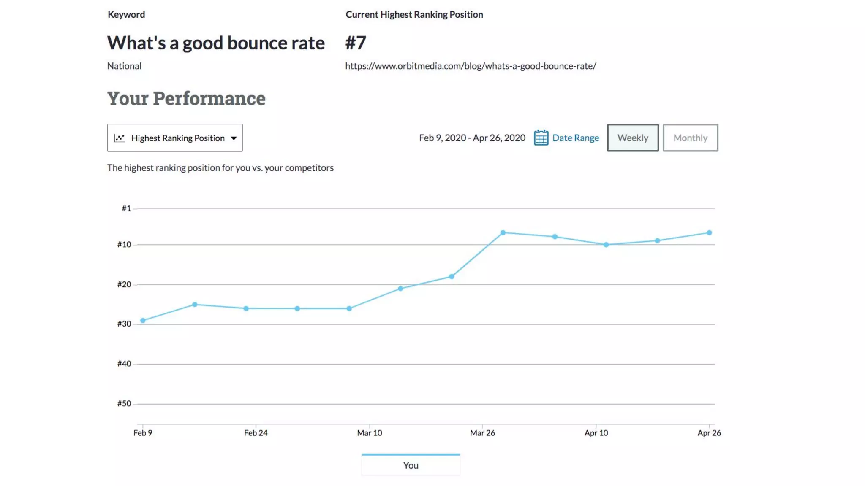This screenshot has height=486, width=865.
Task: Open the orbitmedia.com bounce rate URL
Action: click(x=471, y=66)
